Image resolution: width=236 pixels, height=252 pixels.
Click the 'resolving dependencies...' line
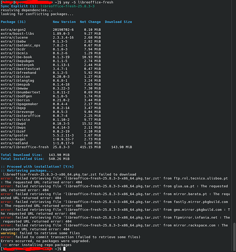pos(27,10)
